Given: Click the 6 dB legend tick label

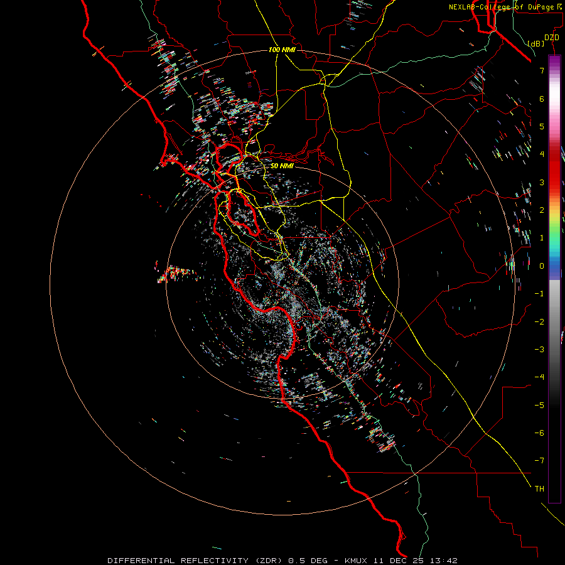Looking at the screenshot, I should click(542, 99).
